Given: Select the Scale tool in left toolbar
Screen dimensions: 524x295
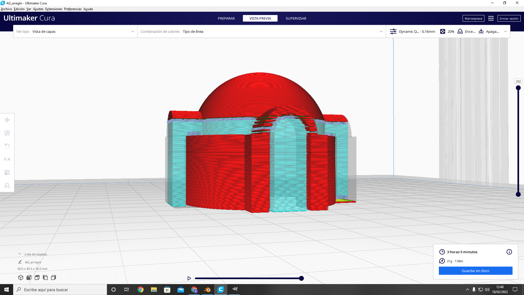Looking at the screenshot, I should [7, 133].
